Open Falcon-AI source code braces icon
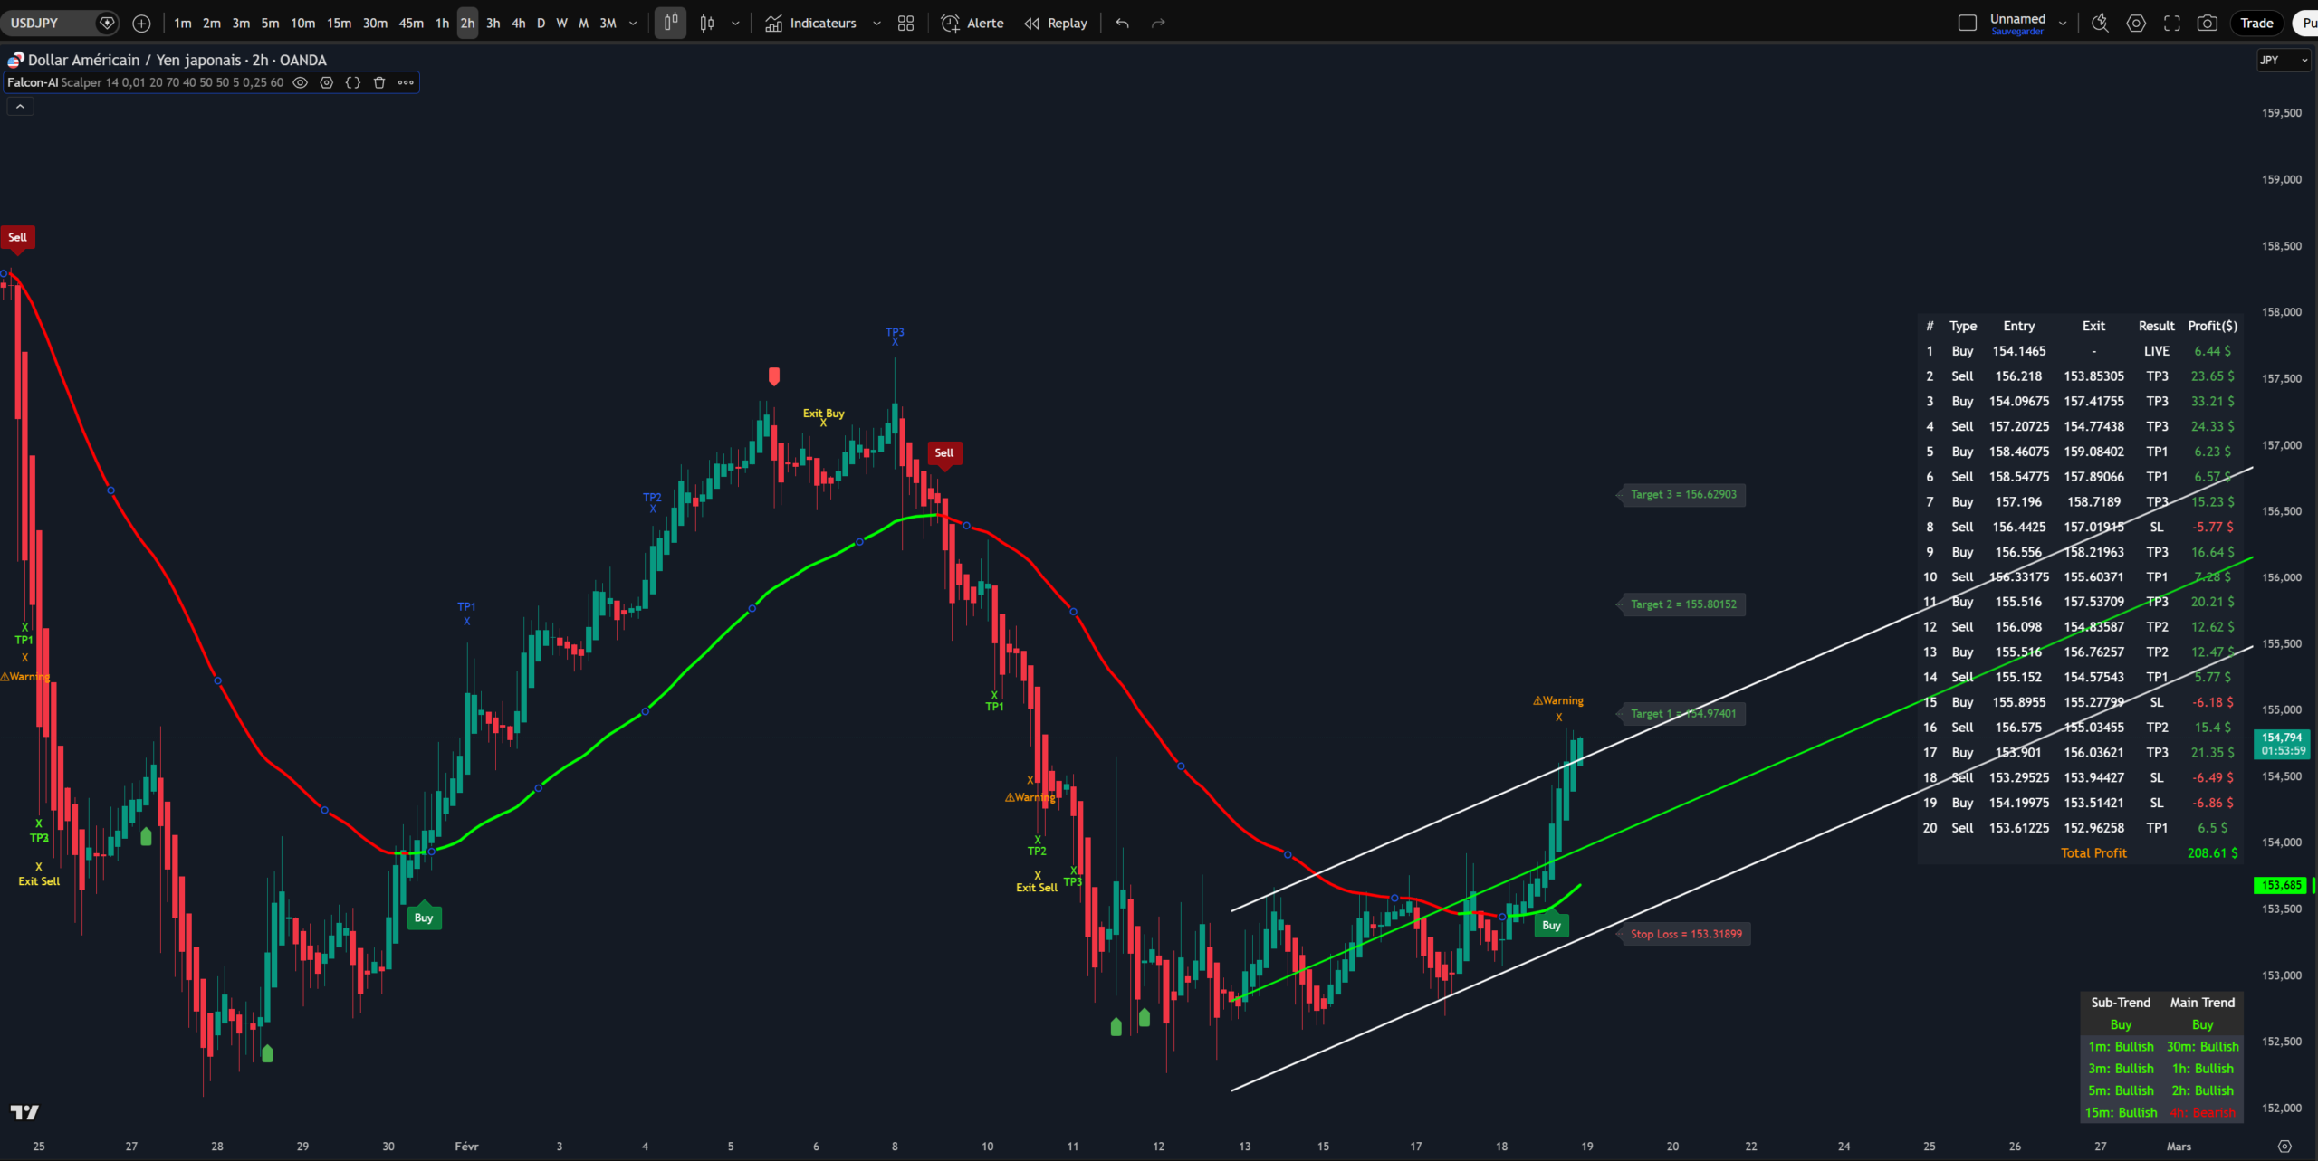Image resolution: width=2318 pixels, height=1161 pixels. (353, 82)
